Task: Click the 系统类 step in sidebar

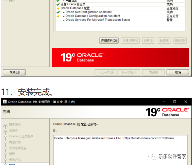Action: tap(13, 130)
